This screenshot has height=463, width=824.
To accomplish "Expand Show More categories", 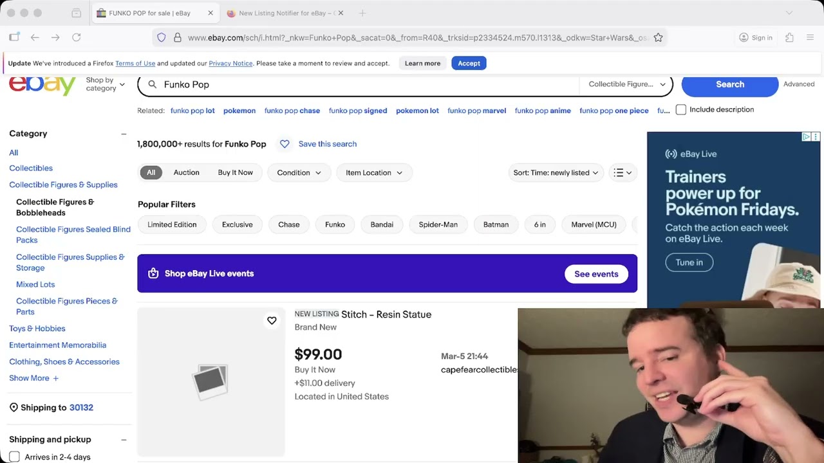I will pyautogui.click(x=34, y=378).
